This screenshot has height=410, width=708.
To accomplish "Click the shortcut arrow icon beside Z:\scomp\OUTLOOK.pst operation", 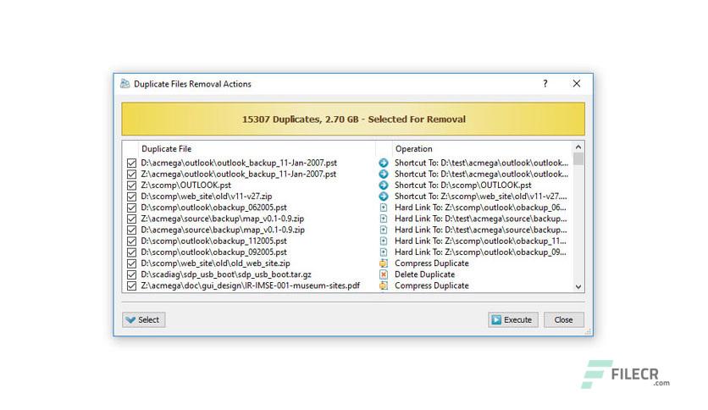I will coord(384,186).
